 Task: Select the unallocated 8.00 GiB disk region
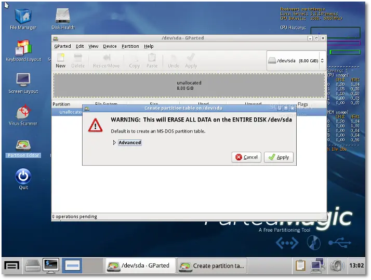pyautogui.click(x=189, y=85)
